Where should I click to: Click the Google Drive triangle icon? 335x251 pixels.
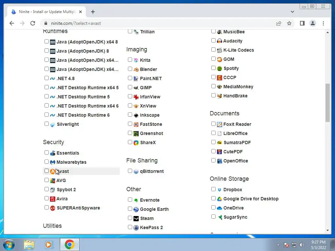click(x=220, y=199)
